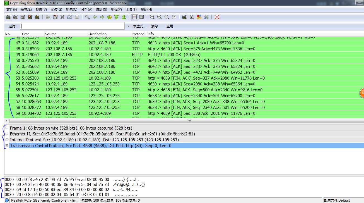
Task: Open the 帮助(H) menu
Action: click(x=146, y=9)
